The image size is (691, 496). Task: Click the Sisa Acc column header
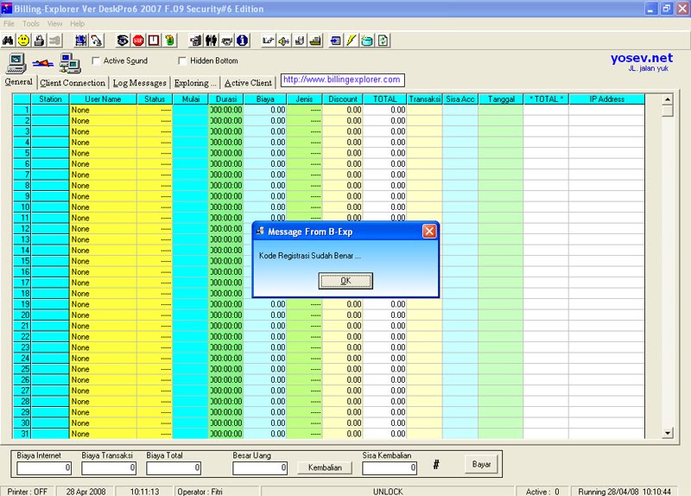click(460, 99)
